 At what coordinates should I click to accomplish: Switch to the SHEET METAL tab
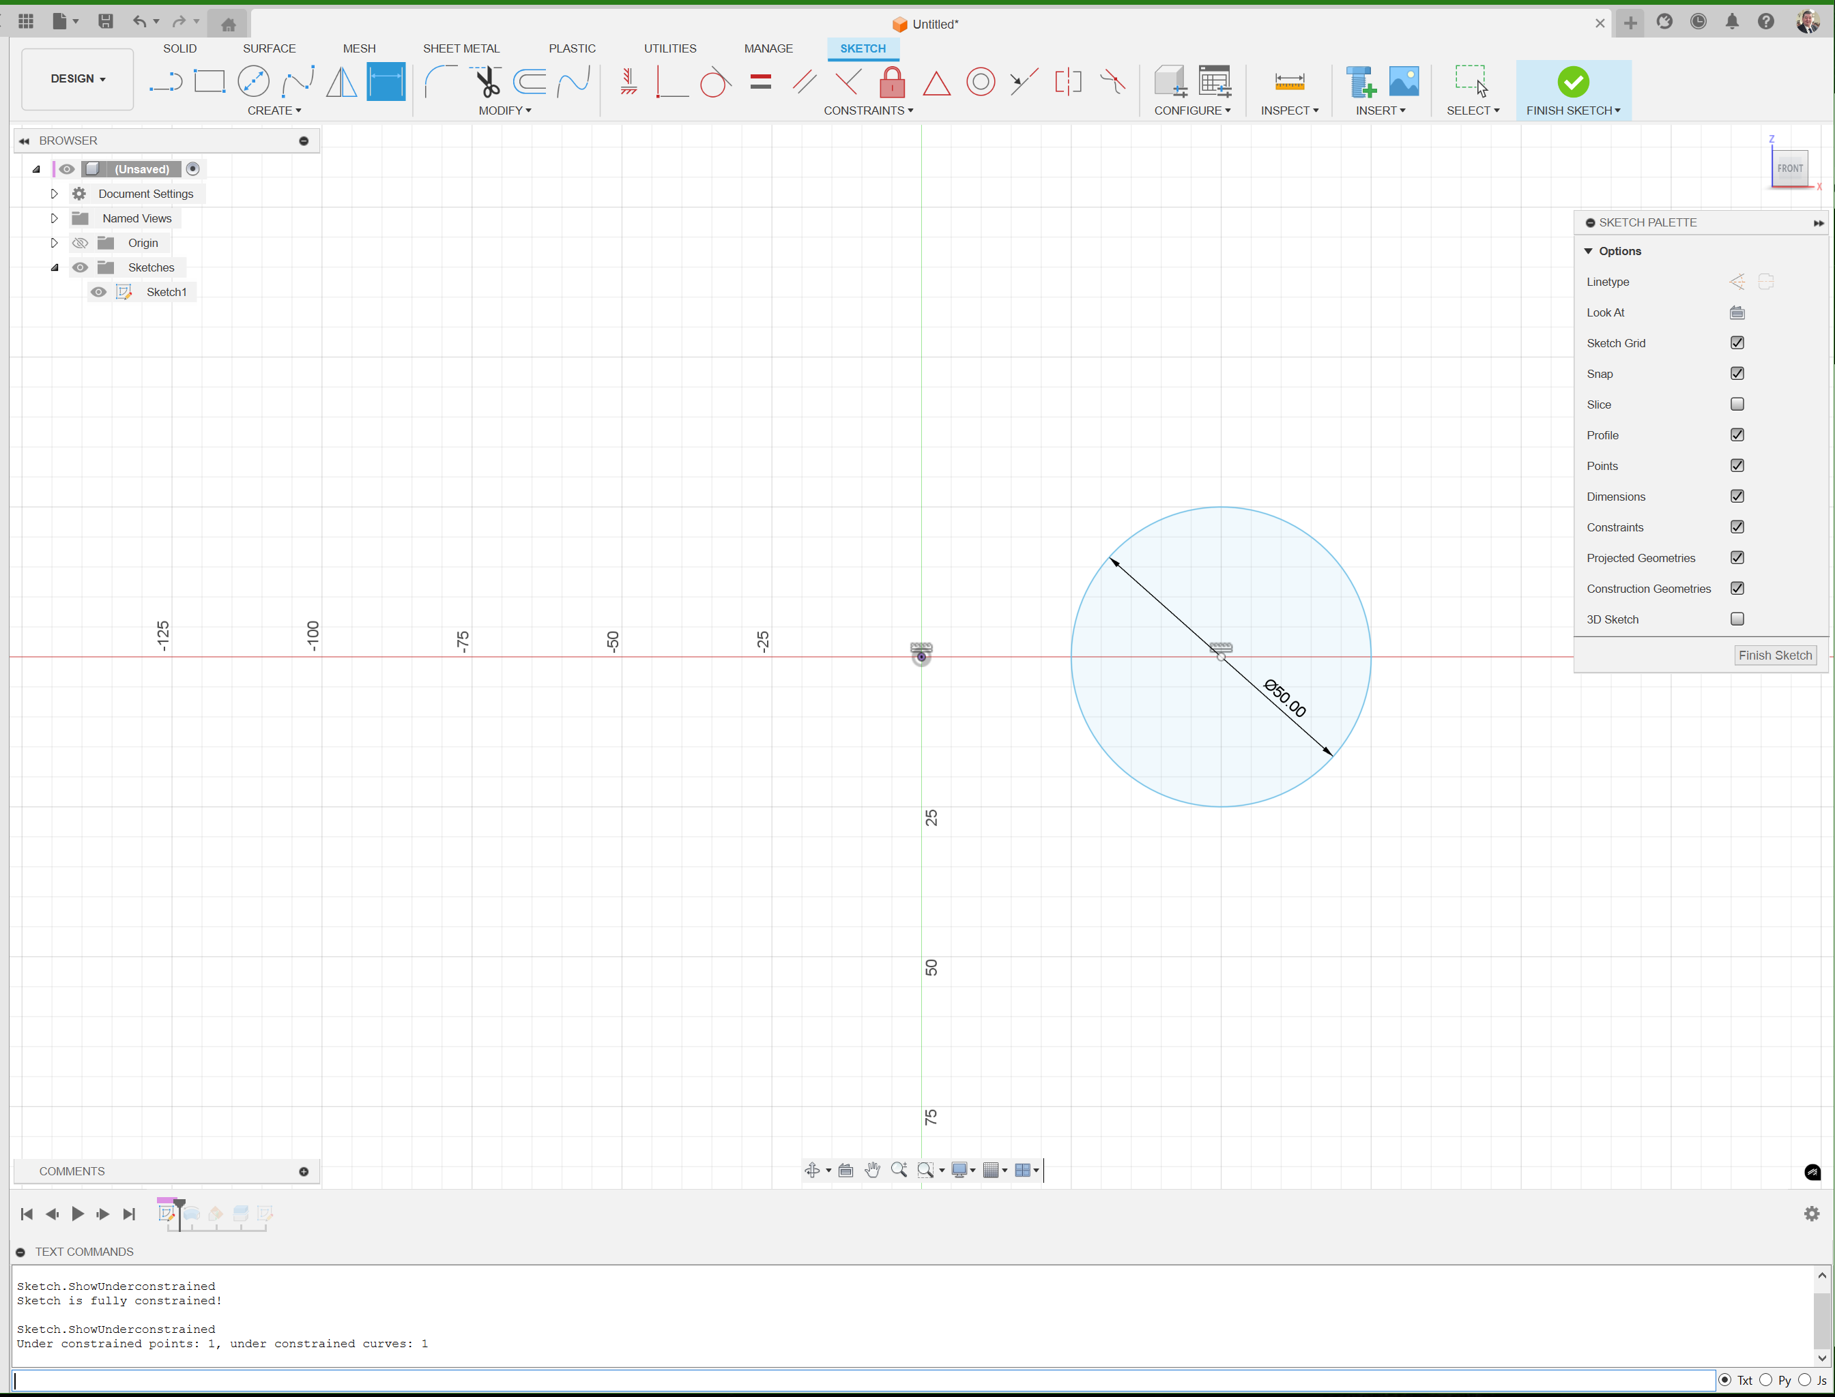pos(461,48)
